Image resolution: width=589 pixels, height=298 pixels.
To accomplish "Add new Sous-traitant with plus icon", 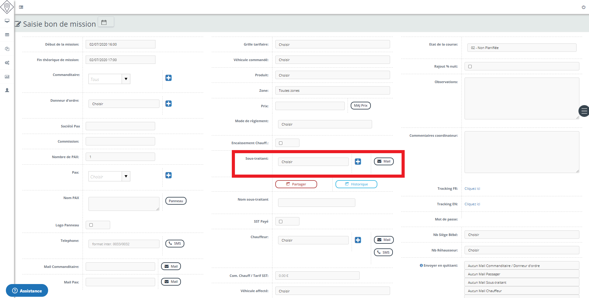I will (x=358, y=162).
